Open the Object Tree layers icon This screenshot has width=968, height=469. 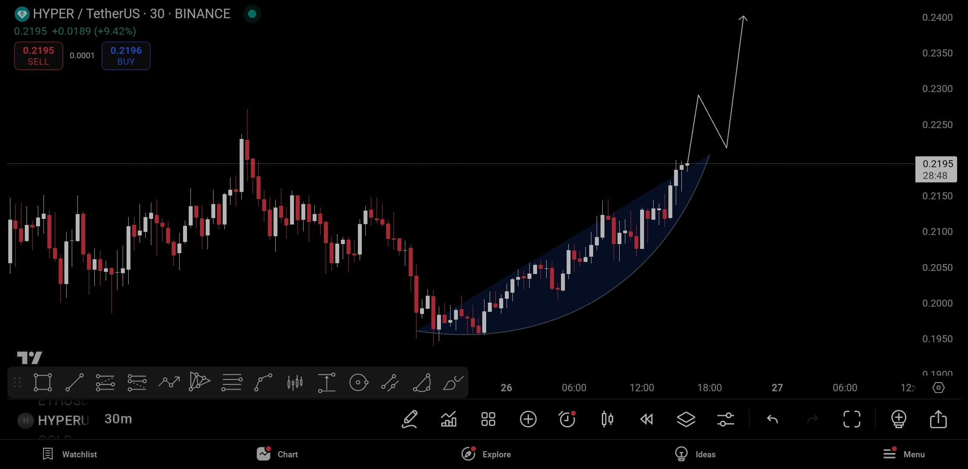coord(686,419)
